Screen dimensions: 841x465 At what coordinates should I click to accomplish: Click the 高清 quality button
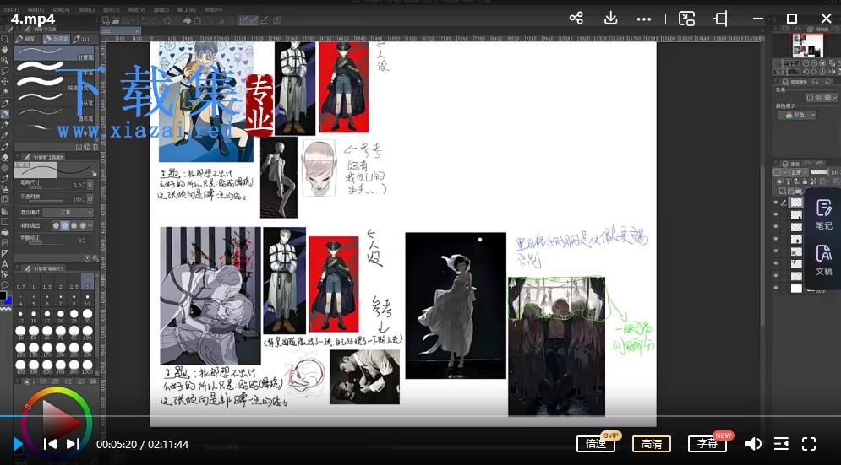(651, 444)
